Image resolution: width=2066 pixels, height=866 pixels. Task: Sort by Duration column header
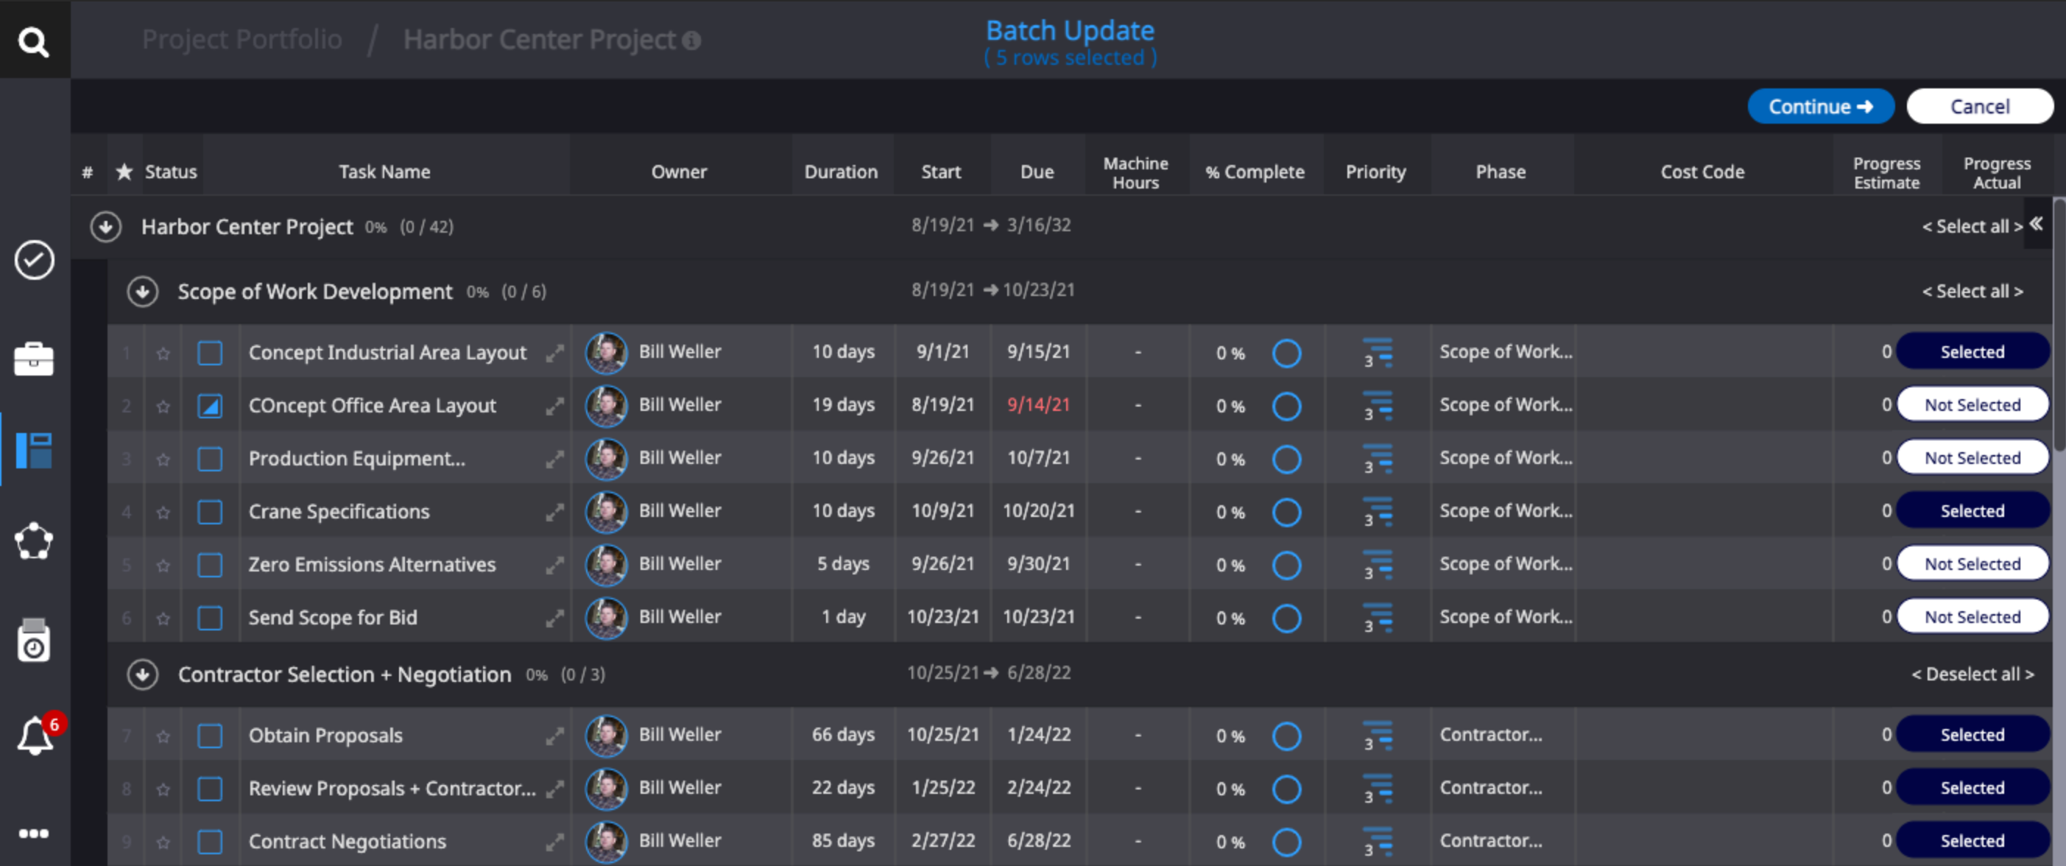pos(841,172)
